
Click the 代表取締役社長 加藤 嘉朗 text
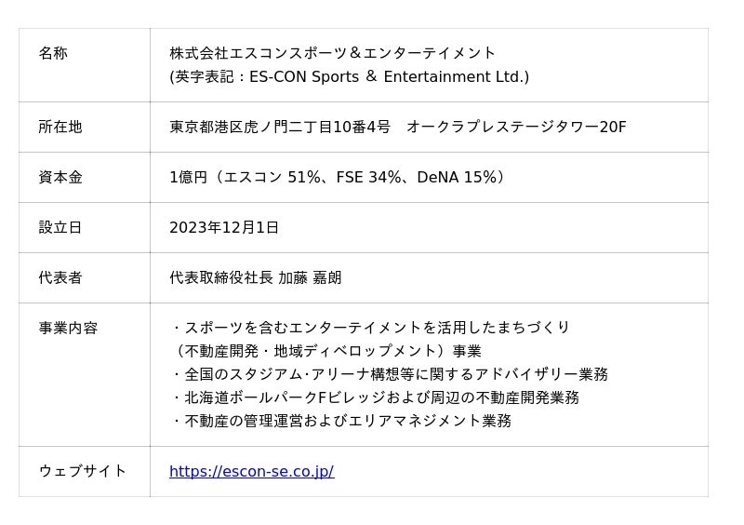256,277
